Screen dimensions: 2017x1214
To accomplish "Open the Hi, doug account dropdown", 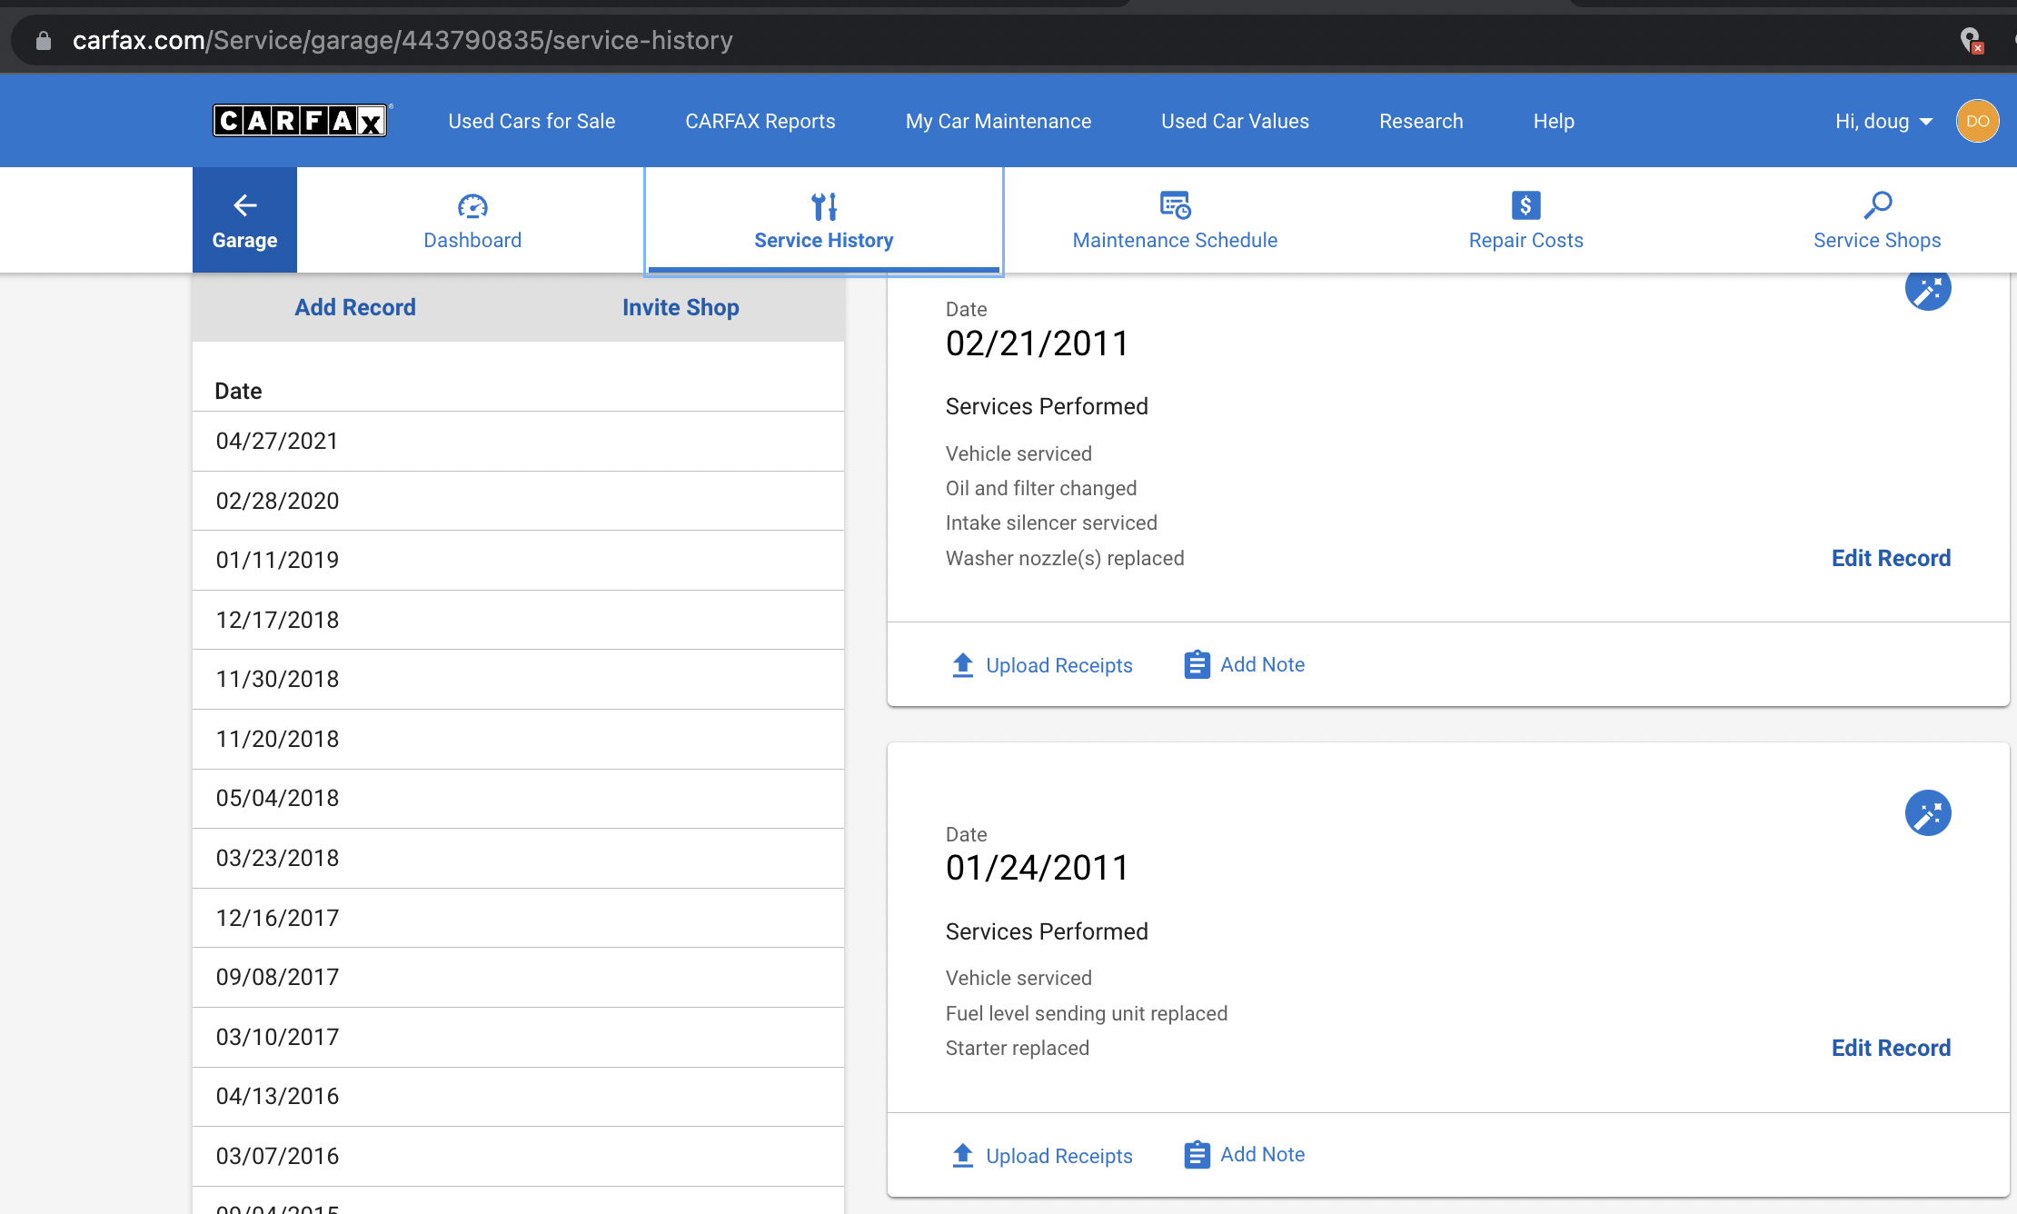I will pyautogui.click(x=1883, y=121).
